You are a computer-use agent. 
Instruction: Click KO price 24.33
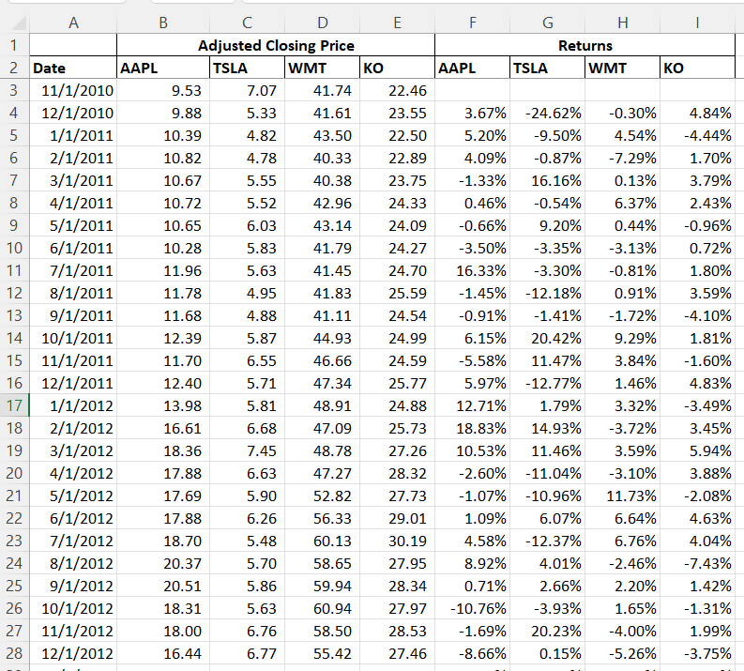pos(397,203)
